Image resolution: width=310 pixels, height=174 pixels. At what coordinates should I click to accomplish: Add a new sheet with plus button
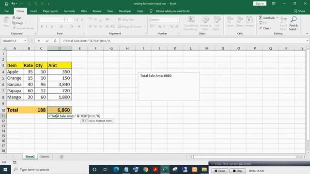62,157
